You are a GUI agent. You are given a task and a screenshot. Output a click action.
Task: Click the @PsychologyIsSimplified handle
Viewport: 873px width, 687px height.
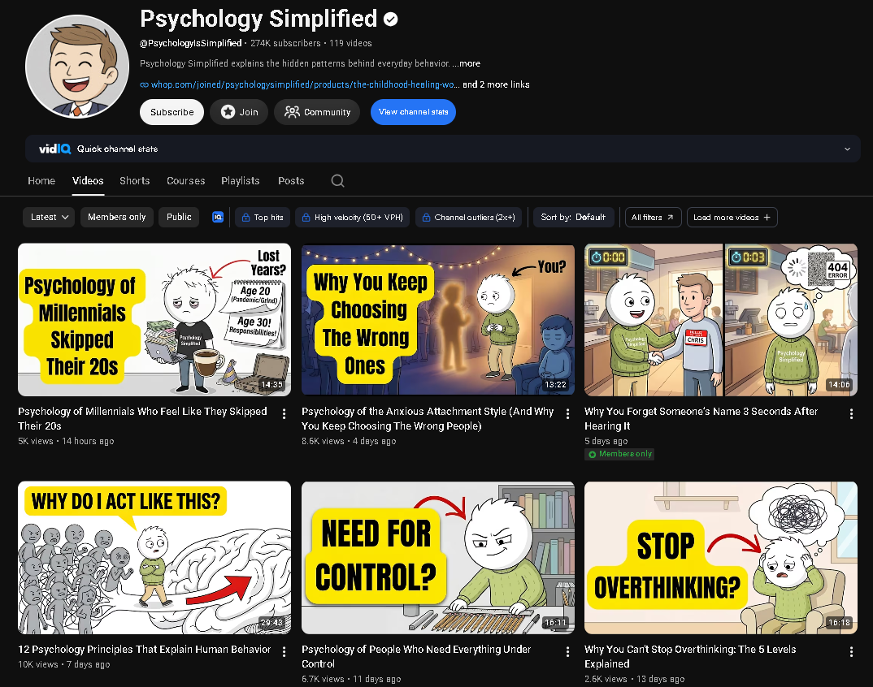(191, 43)
